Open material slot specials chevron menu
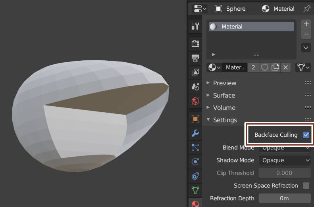The image size is (314, 207). [306, 48]
